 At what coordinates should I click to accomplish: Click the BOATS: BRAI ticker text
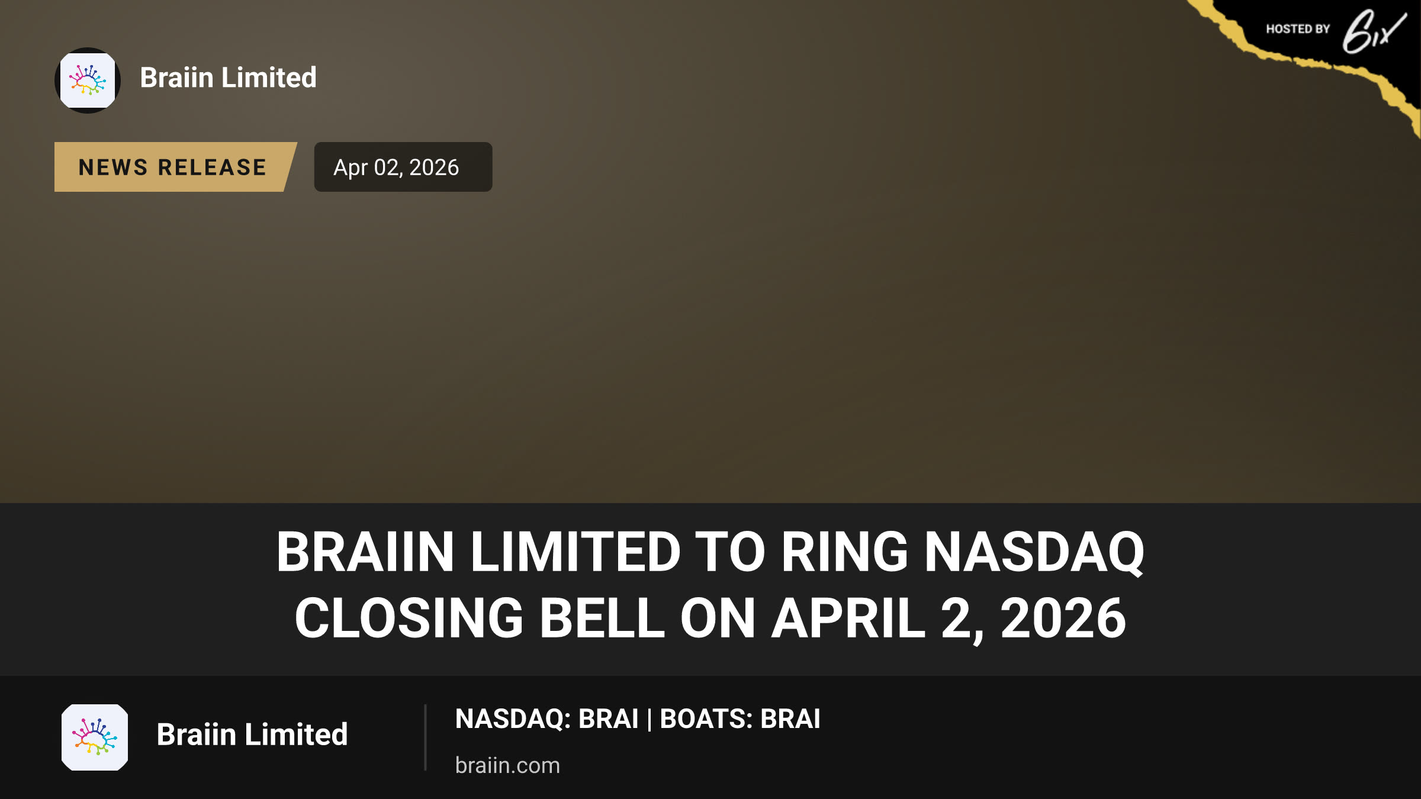(x=740, y=719)
